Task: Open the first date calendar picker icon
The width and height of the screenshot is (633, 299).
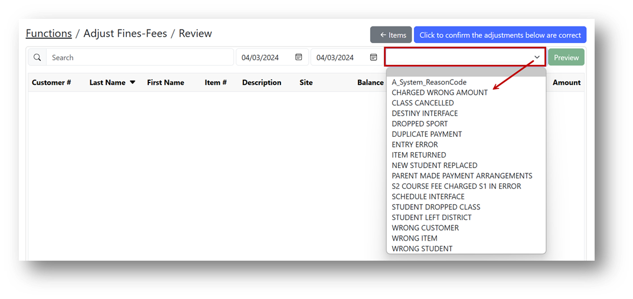Action: tap(299, 57)
